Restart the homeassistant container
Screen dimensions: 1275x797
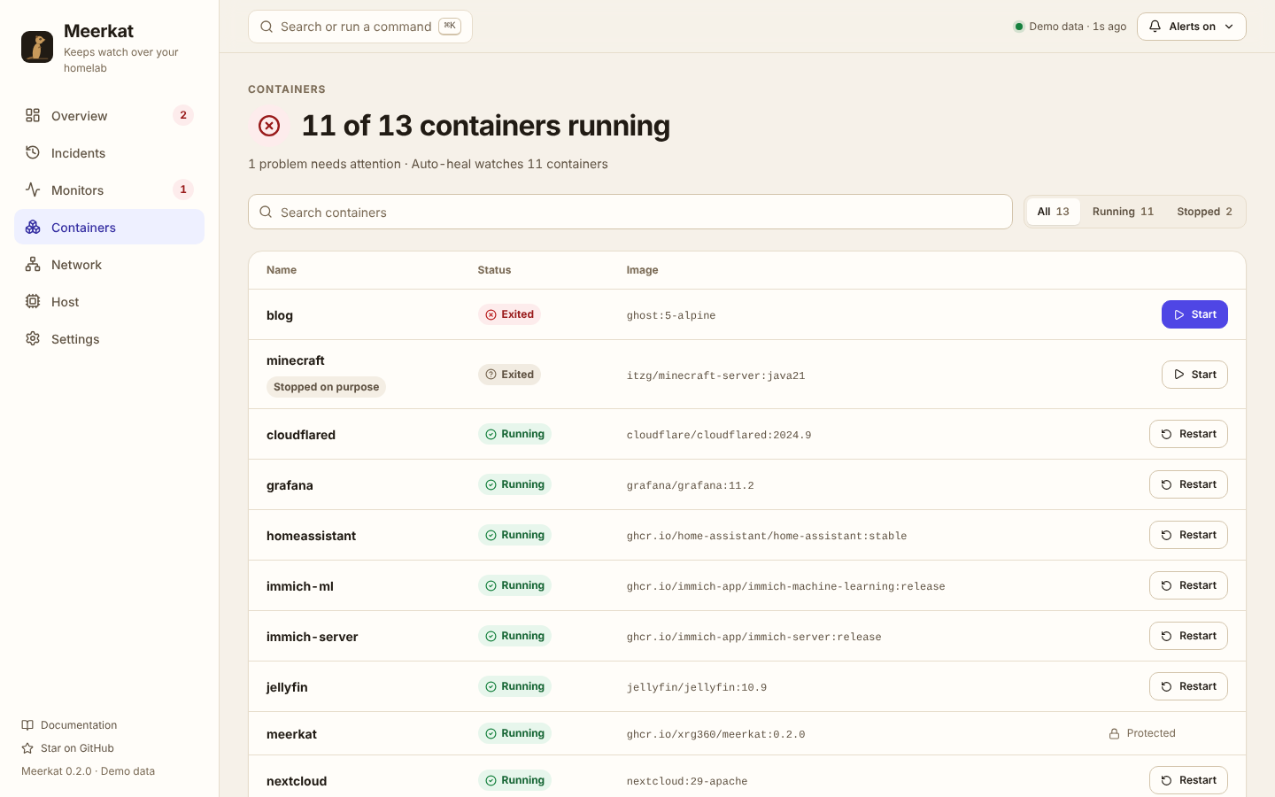point(1188,535)
